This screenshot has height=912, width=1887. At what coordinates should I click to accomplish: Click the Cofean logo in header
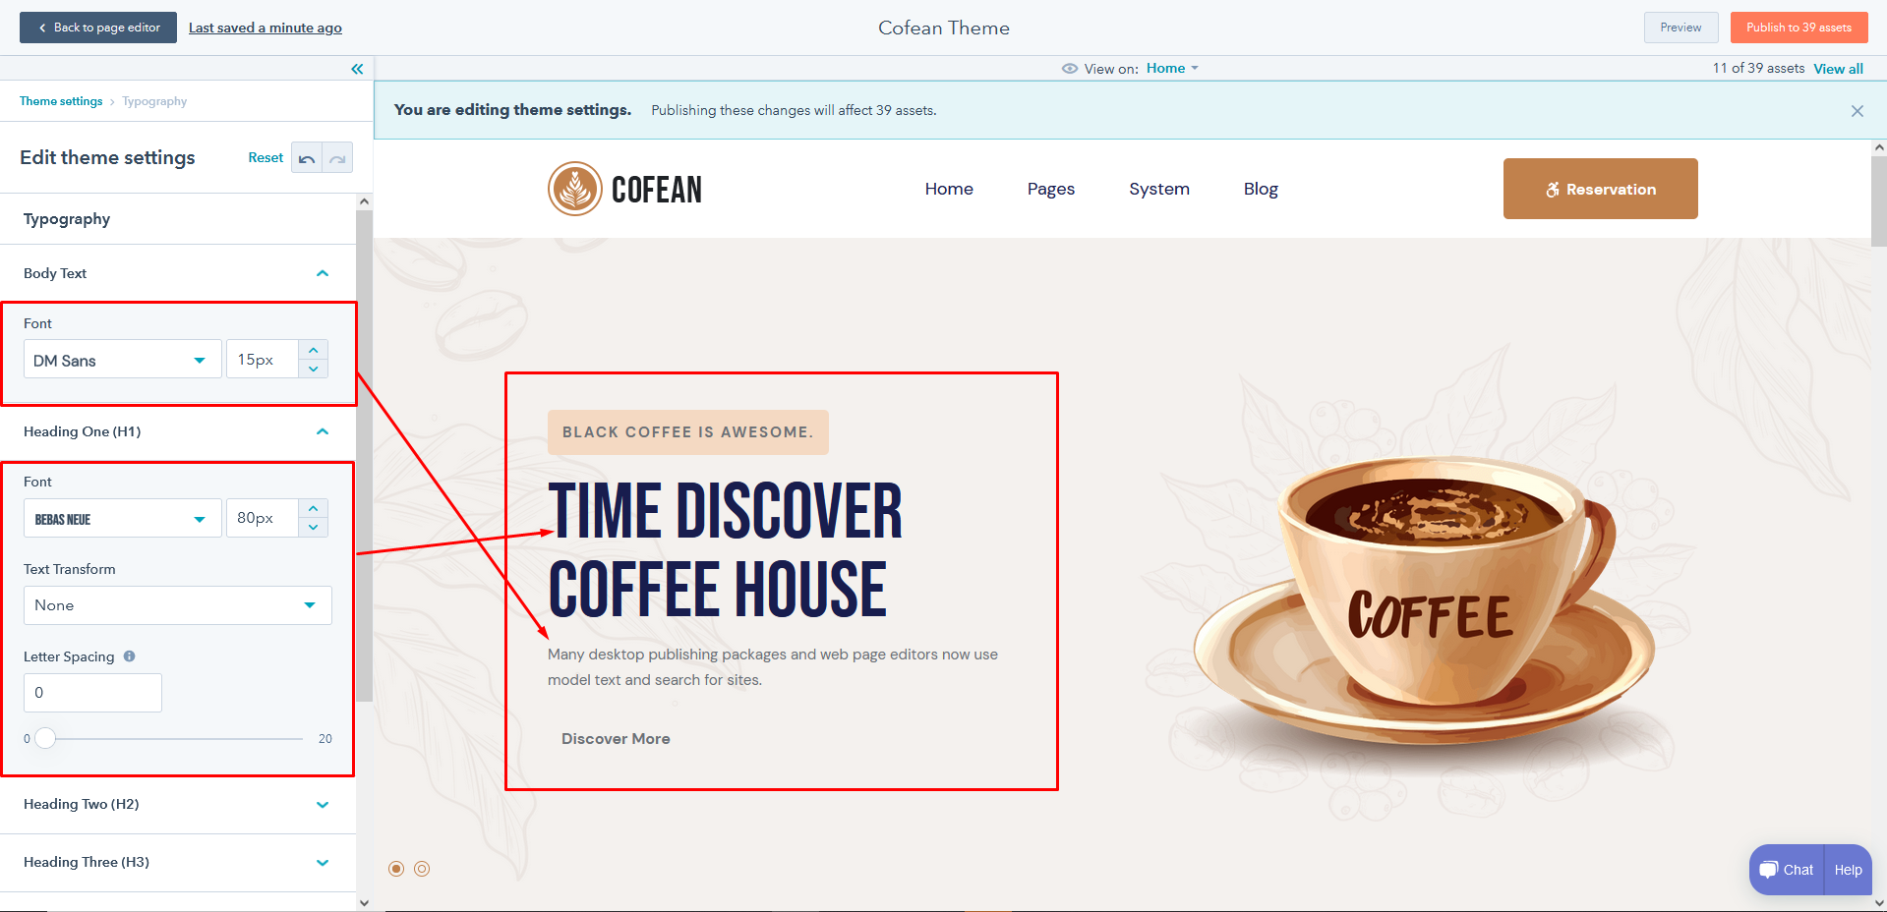[625, 189]
